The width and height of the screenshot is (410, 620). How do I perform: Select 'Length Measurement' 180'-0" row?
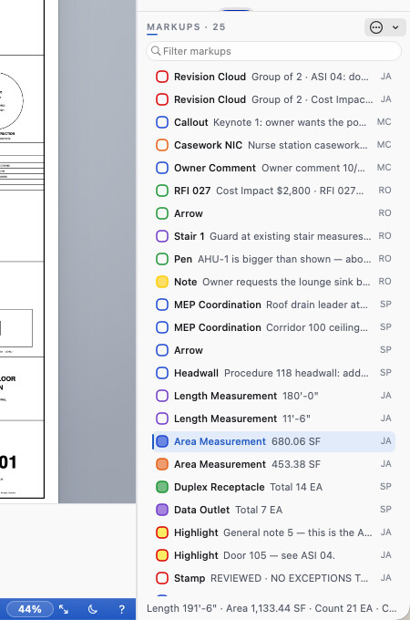point(273,396)
